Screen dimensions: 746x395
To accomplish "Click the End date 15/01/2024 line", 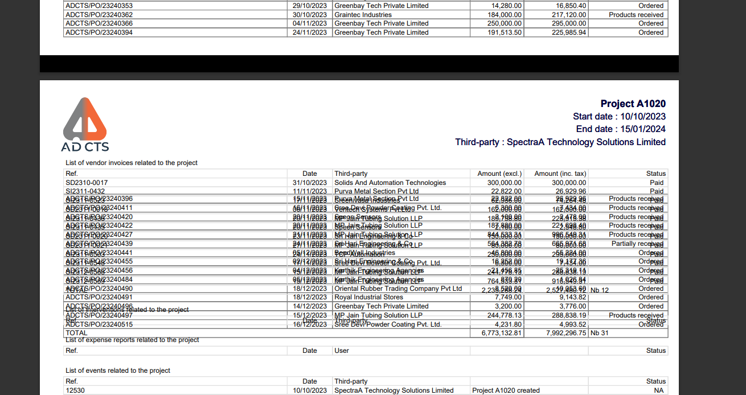I will 621,129.
